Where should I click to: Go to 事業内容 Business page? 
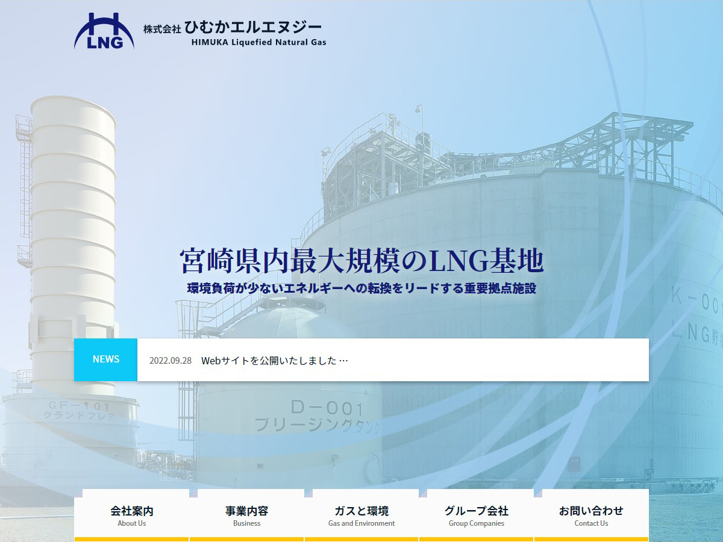(247, 516)
